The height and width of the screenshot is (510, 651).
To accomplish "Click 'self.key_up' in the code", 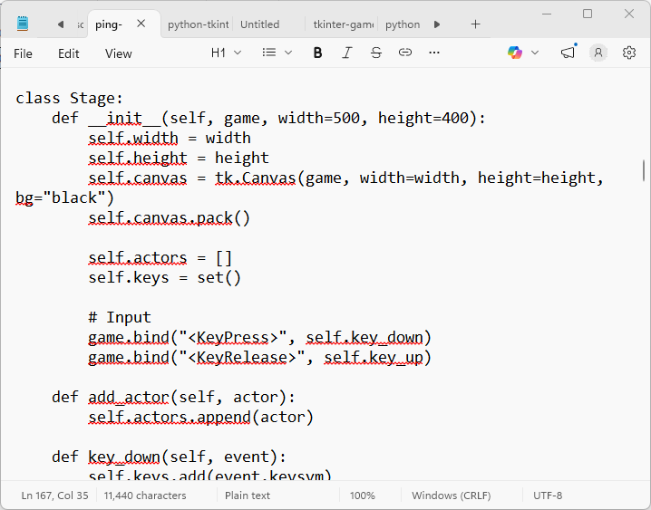I will tap(374, 357).
